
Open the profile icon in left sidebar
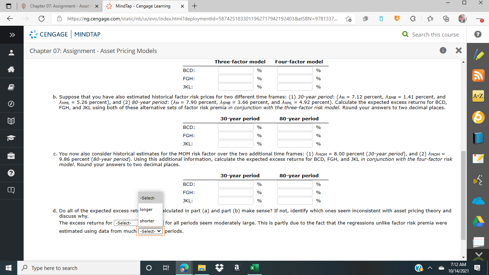(12, 53)
